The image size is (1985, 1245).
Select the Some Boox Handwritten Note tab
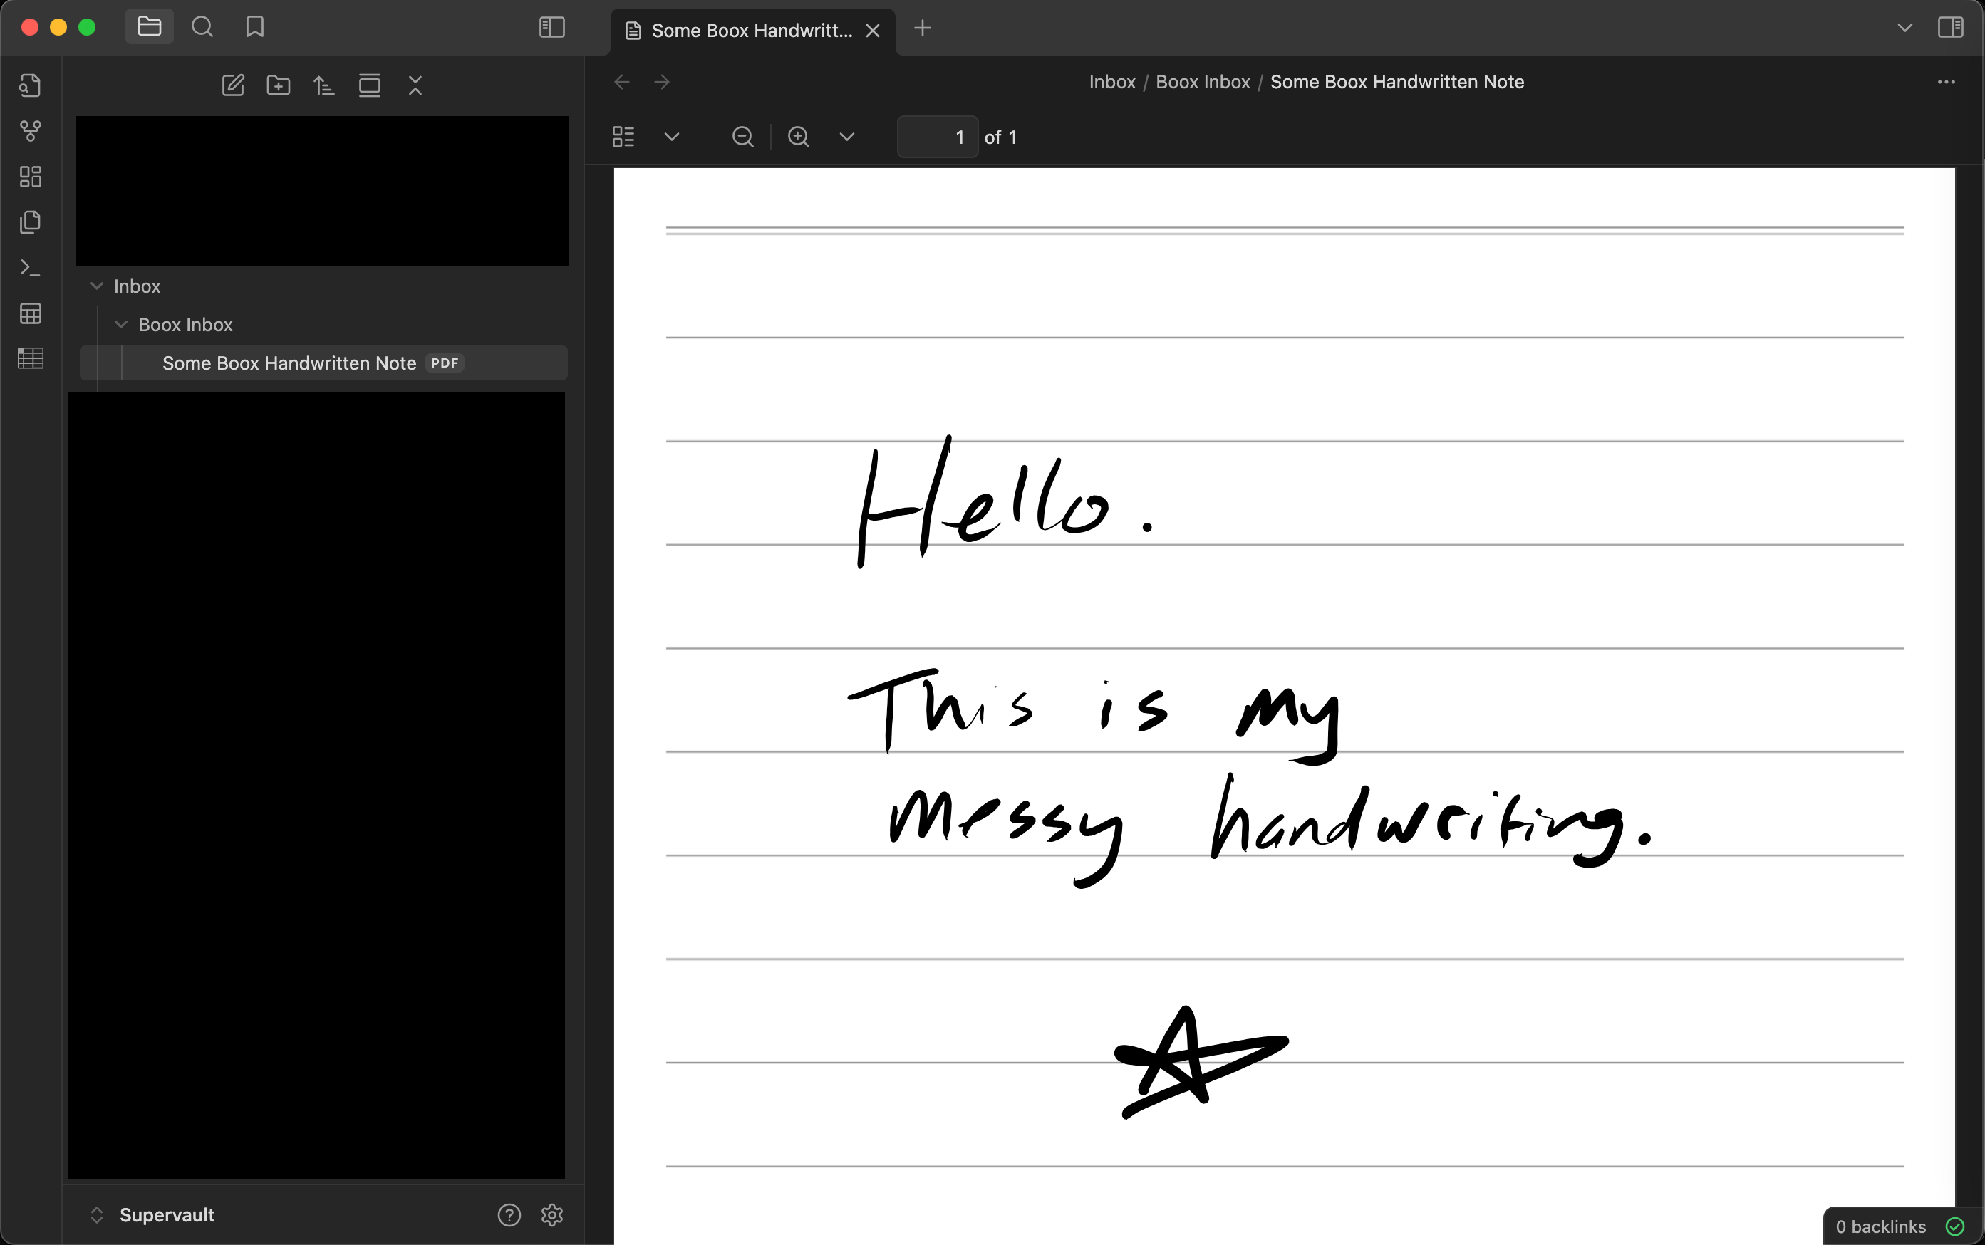[x=750, y=31]
